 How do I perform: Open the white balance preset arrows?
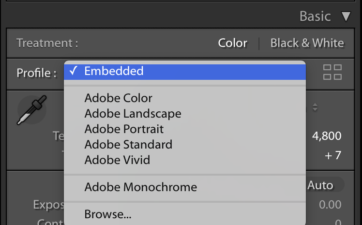(315, 108)
